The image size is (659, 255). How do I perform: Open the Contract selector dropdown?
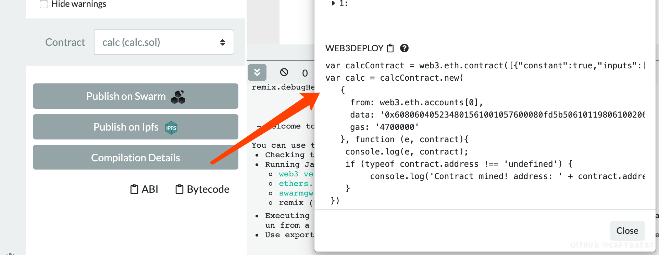(164, 42)
